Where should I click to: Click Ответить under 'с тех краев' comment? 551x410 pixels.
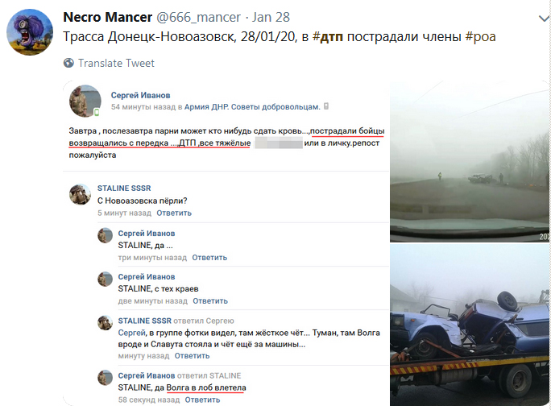pyautogui.click(x=210, y=301)
